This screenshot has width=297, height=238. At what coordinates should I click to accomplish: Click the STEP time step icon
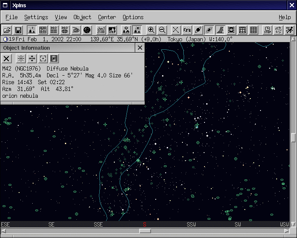click(x=267, y=30)
